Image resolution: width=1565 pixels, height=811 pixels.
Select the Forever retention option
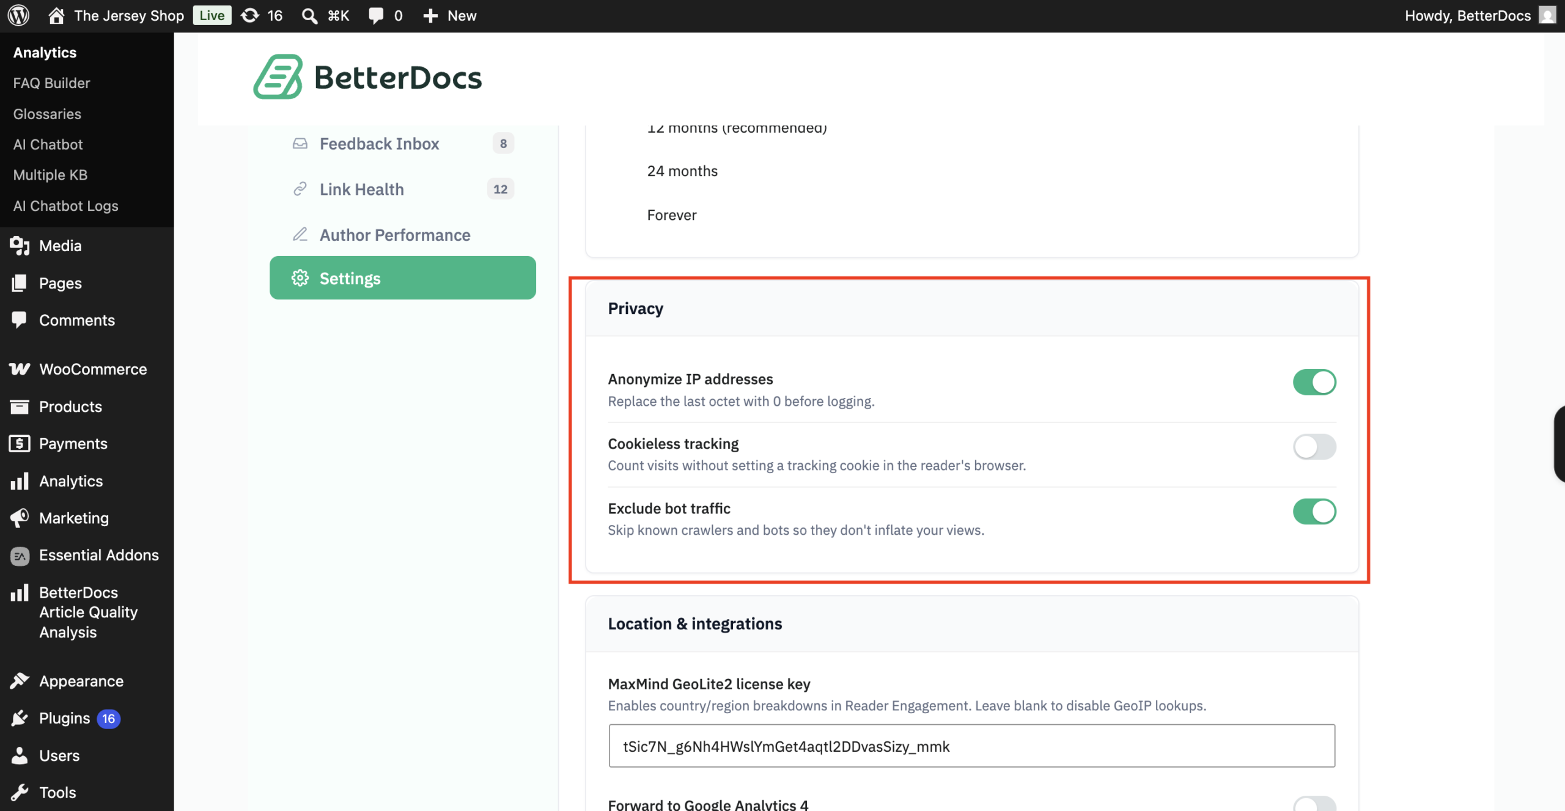point(672,215)
